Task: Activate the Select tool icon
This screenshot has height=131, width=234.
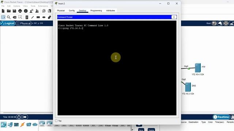Action: tap(3, 17)
